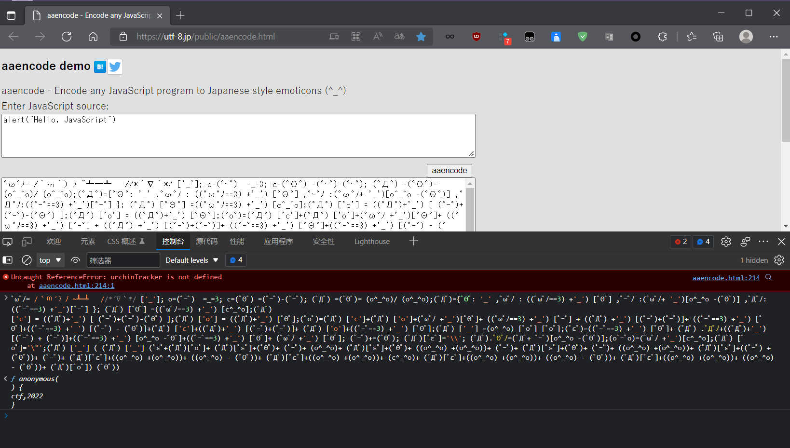Switch to the 元素 DevTools tab
This screenshot has height=448, width=790.
(88, 242)
